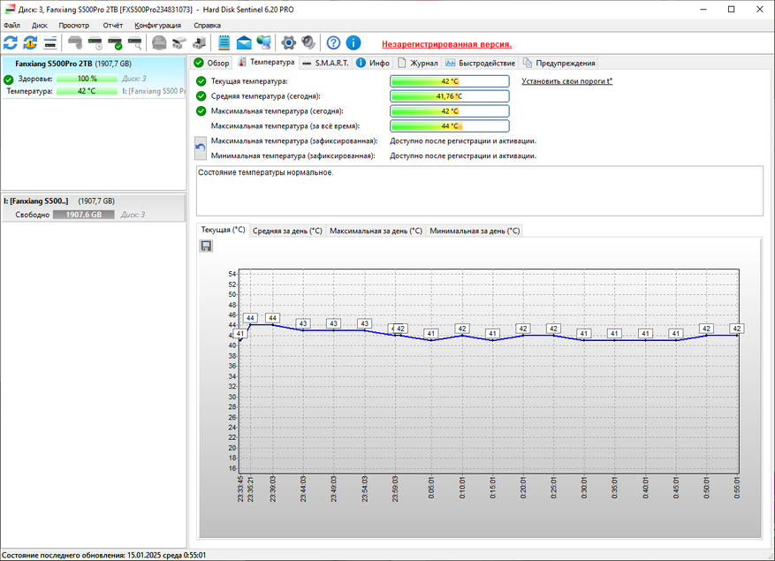
Task: Click the question mark help icon
Action: coord(333,42)
